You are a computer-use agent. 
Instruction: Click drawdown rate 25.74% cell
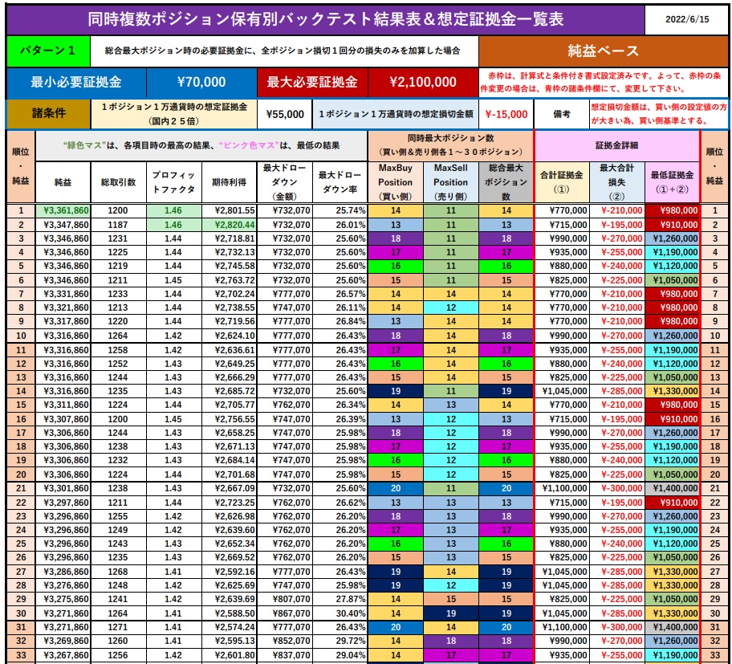[340, 210]
